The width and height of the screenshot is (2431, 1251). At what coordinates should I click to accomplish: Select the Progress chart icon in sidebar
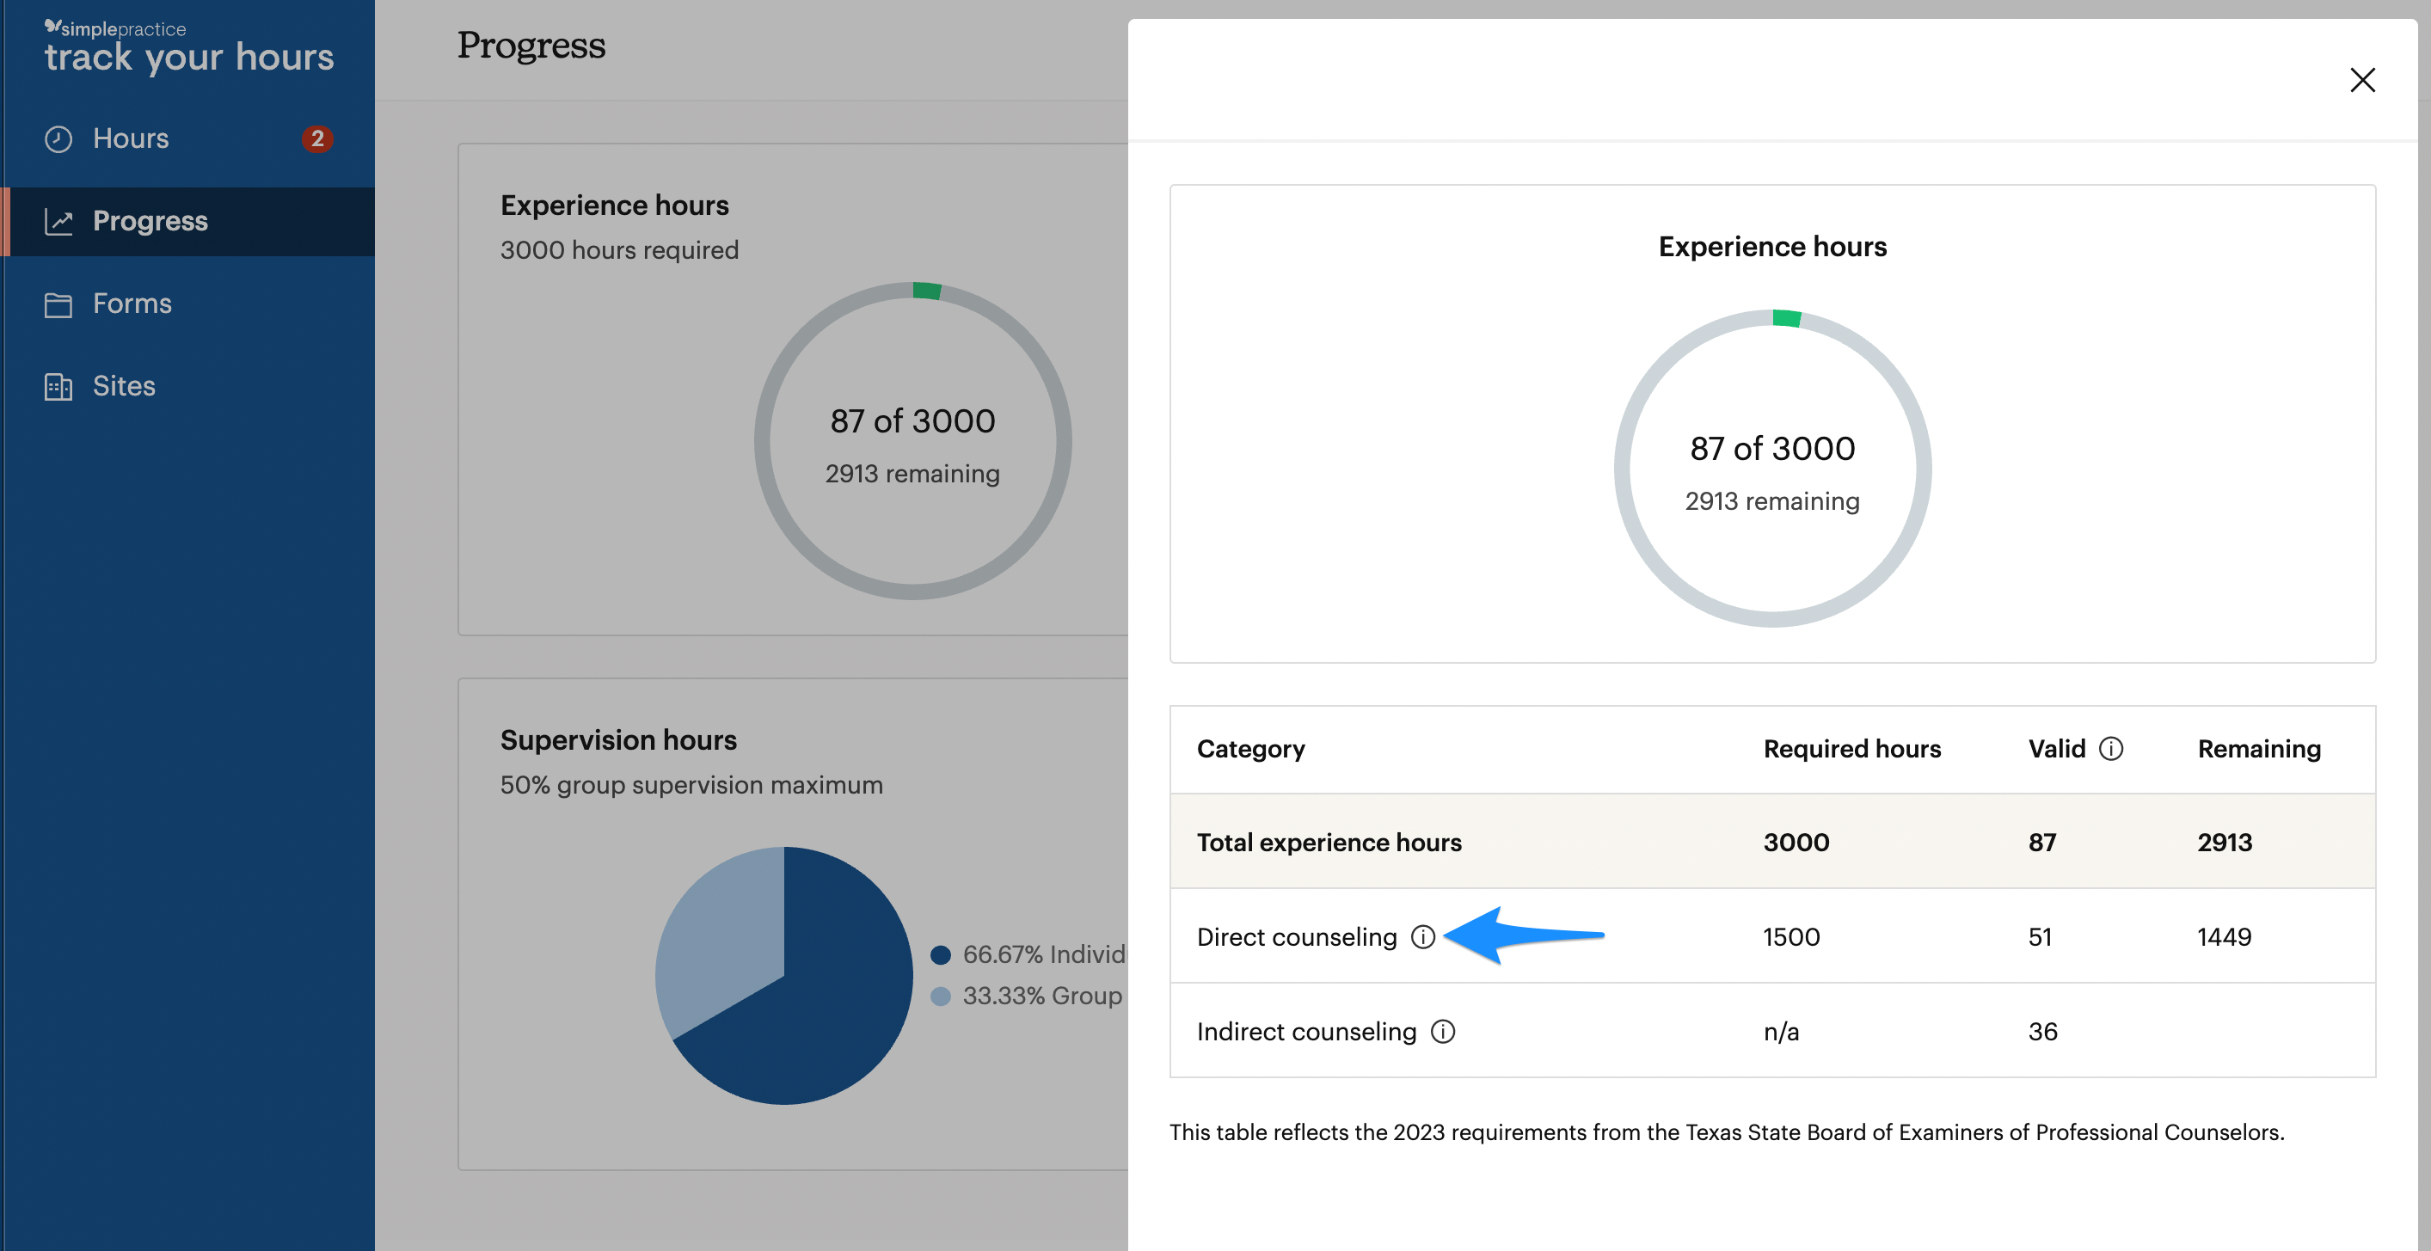coord(58,220)
